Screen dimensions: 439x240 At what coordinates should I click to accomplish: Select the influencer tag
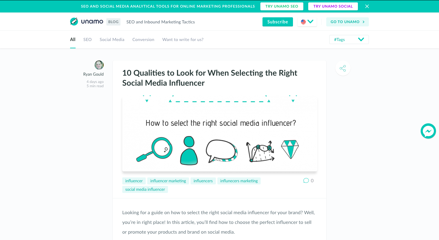pyautogui.click(x=134, y=181)
